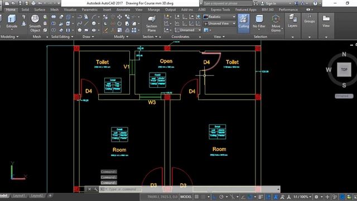The height and width of the screenshot is (201, 357).
Task: Click the S direction on the ViewCube compass
Action: [x=344, y=85]
